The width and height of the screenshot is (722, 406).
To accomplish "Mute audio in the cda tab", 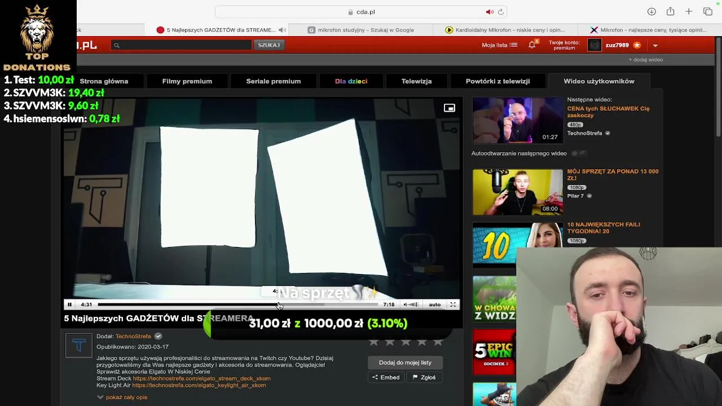I will point(282,30).
